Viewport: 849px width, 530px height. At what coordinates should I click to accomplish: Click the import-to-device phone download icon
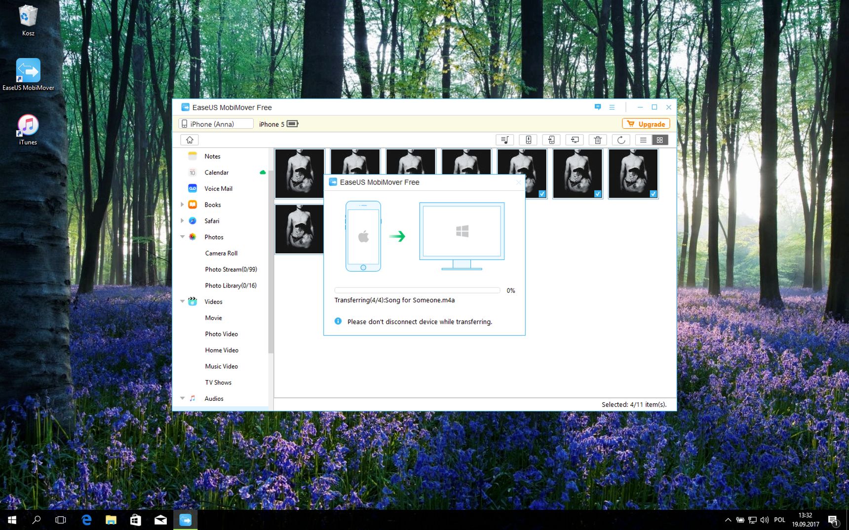[528, 140]
